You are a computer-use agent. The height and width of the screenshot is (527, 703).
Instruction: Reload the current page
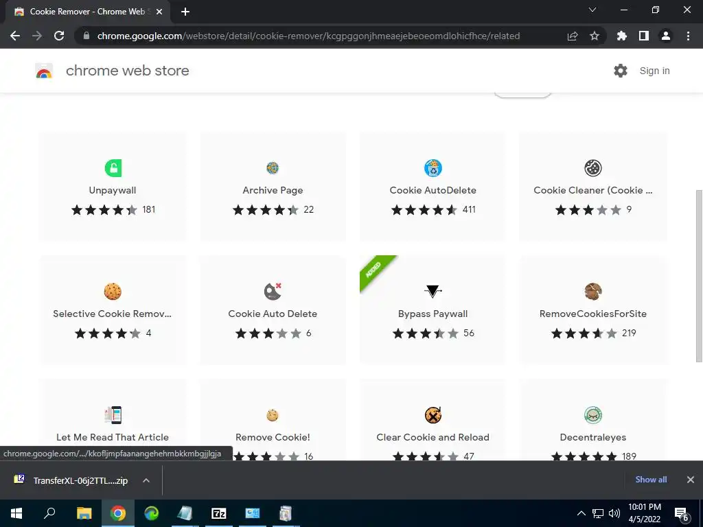tap(59, 36)
